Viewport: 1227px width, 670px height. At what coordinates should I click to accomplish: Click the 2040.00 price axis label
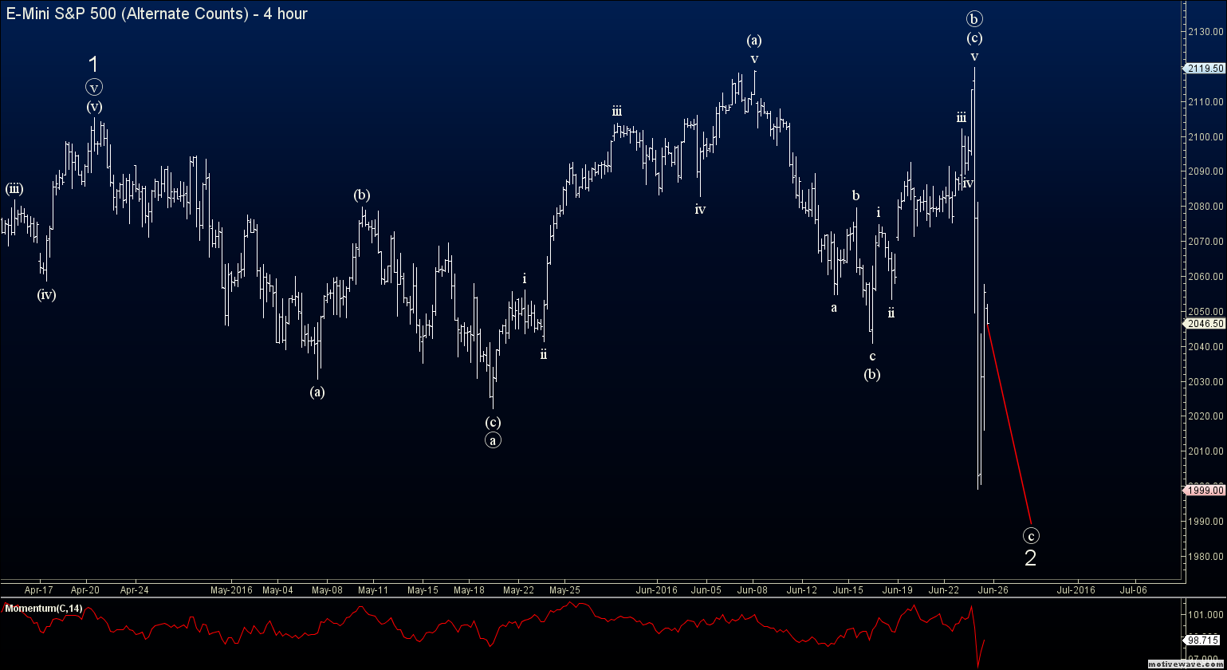click(x=1205, y=347)
